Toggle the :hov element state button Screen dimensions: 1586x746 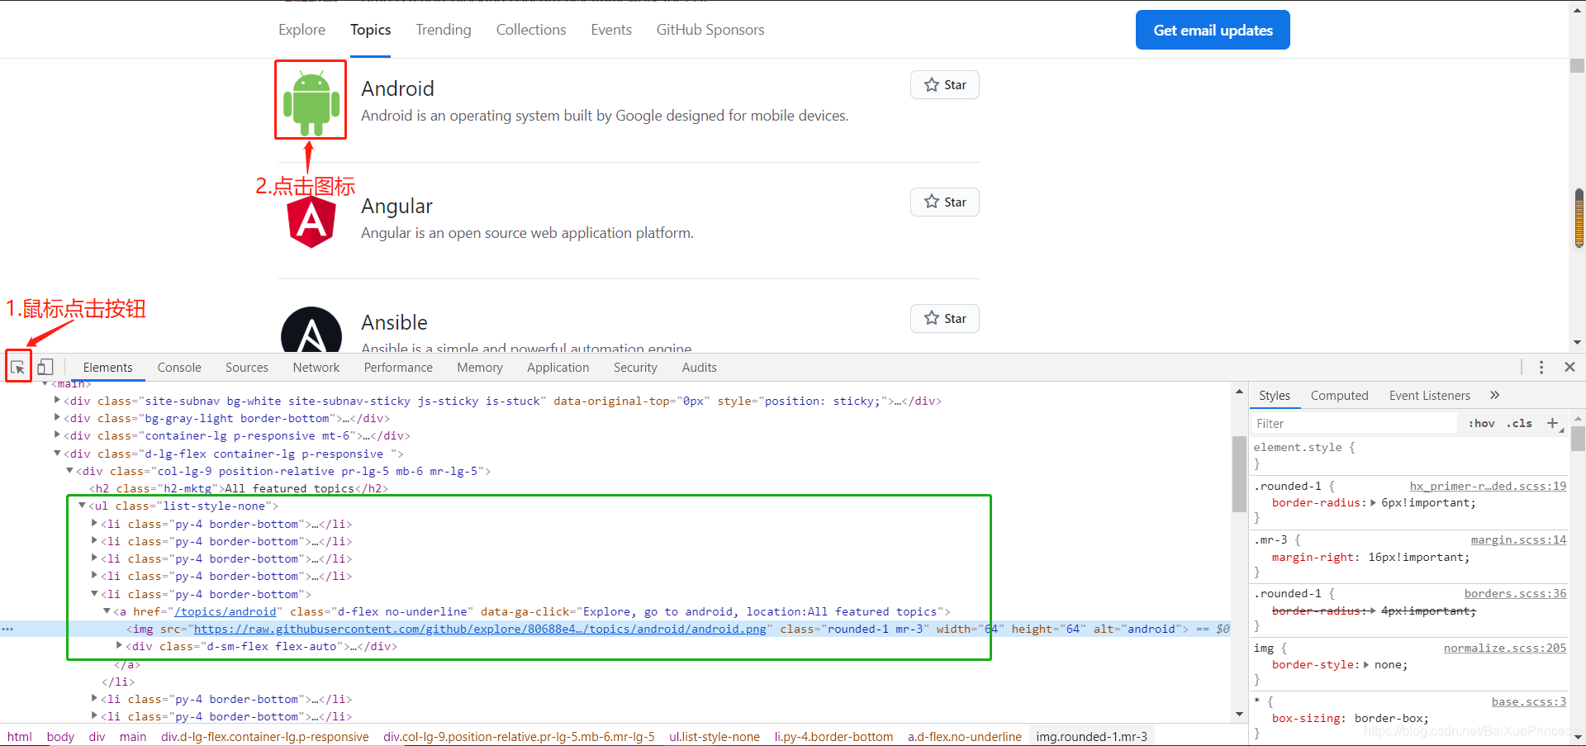(1482, 424)
